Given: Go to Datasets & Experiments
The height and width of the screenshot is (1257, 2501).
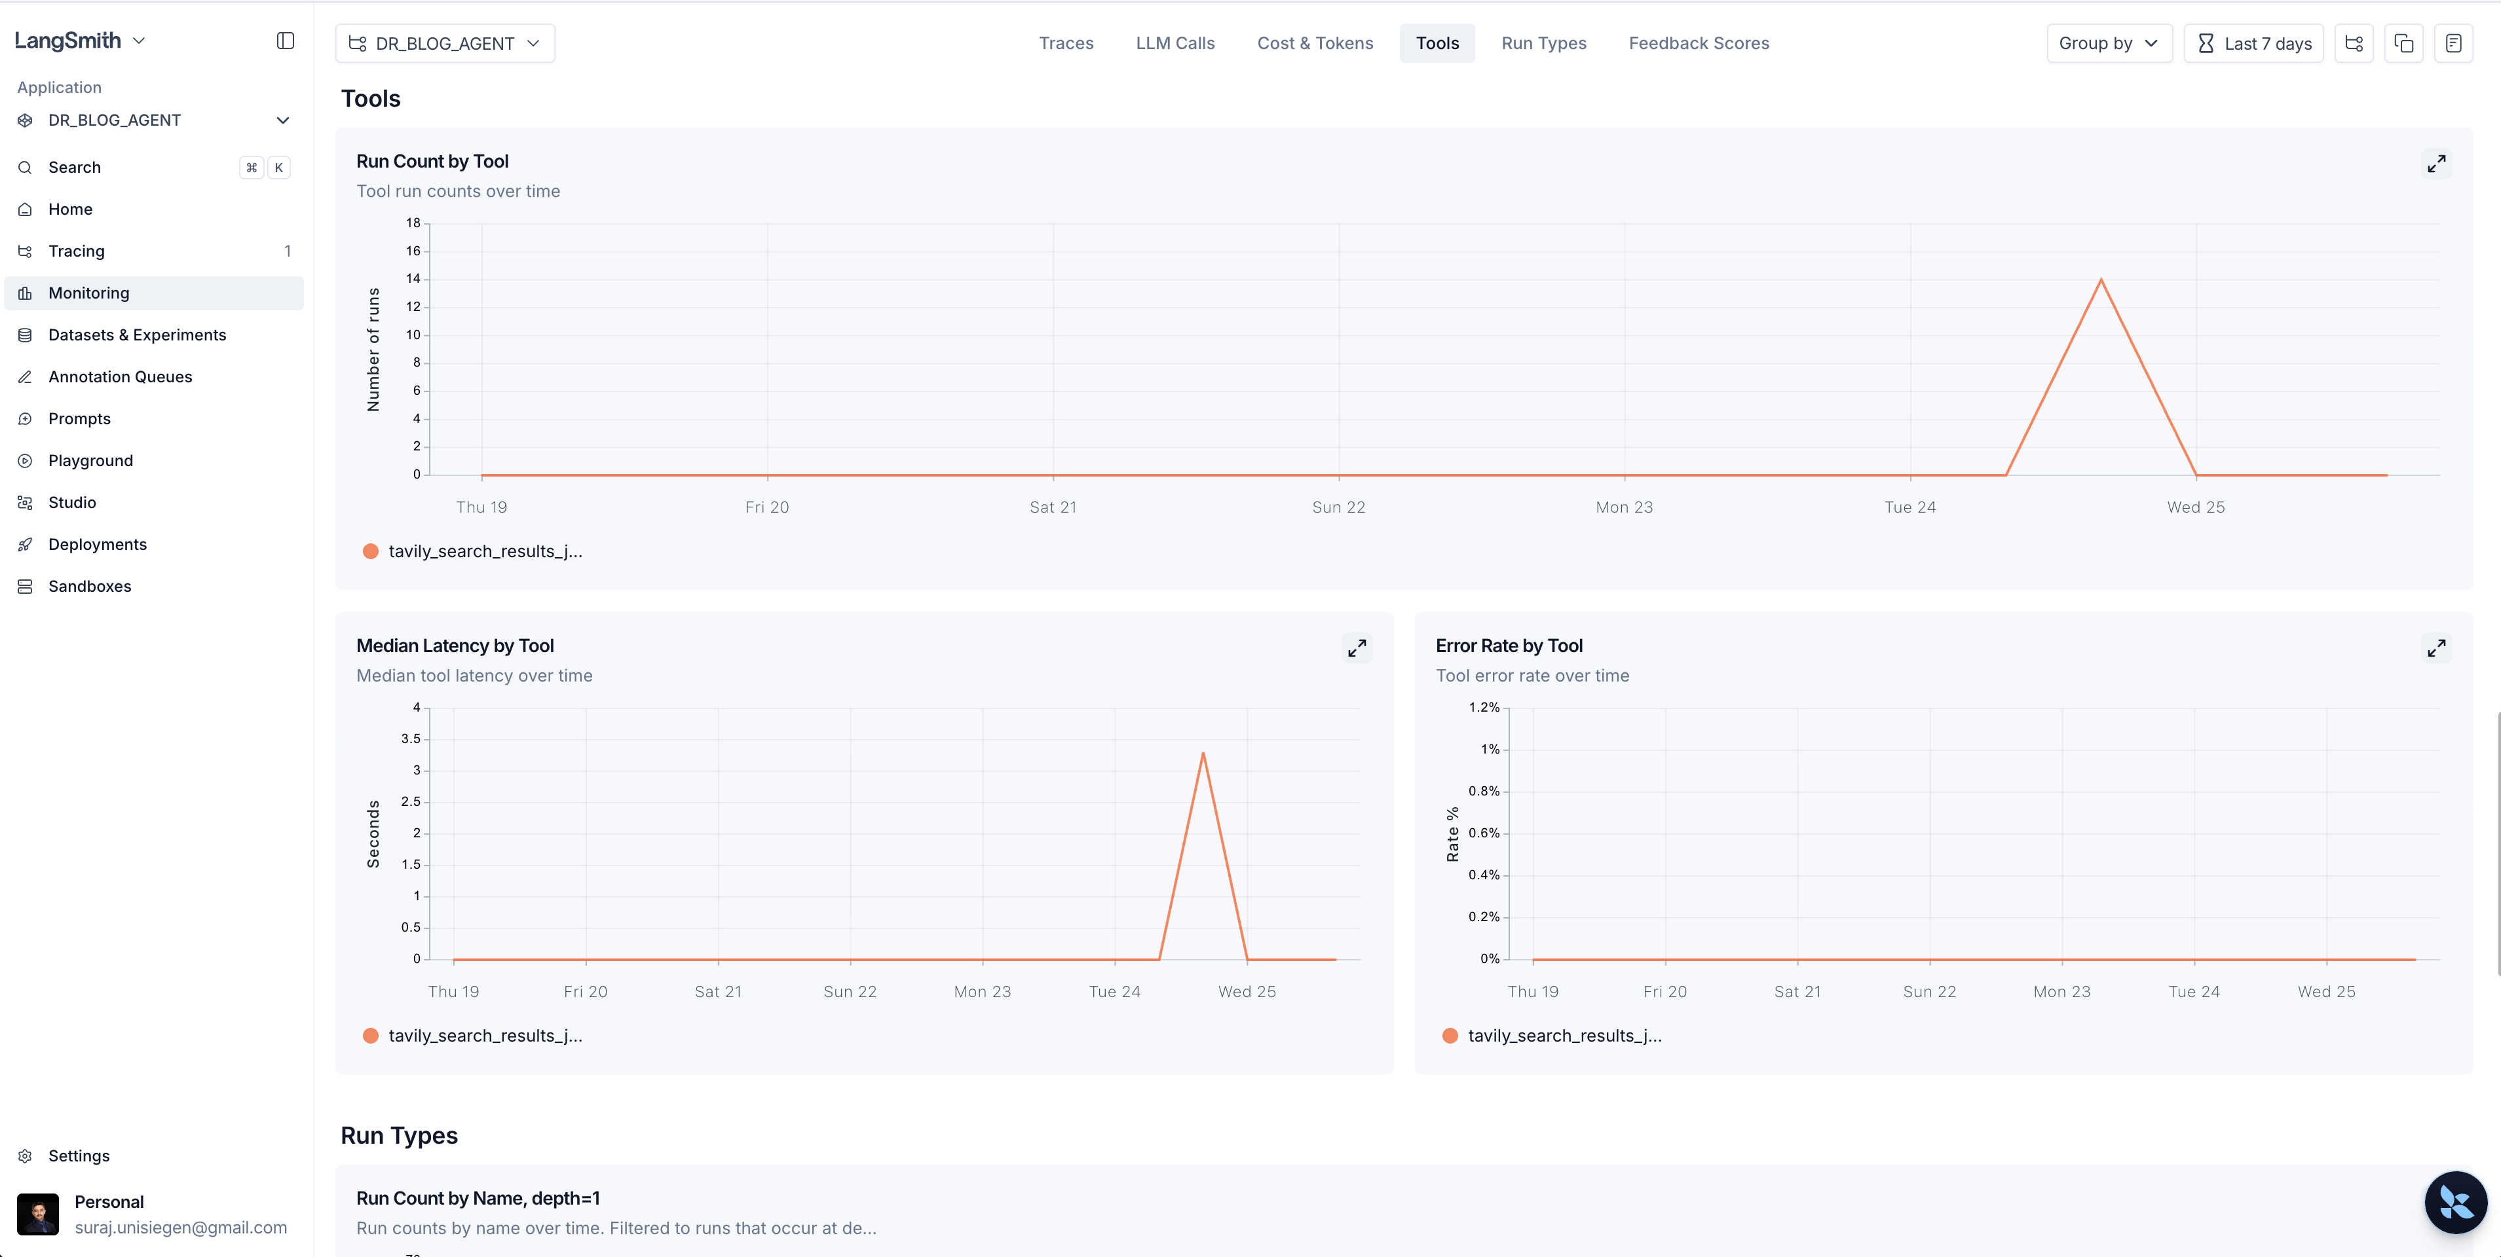Looking at the screenshot, I should (137, 335).
